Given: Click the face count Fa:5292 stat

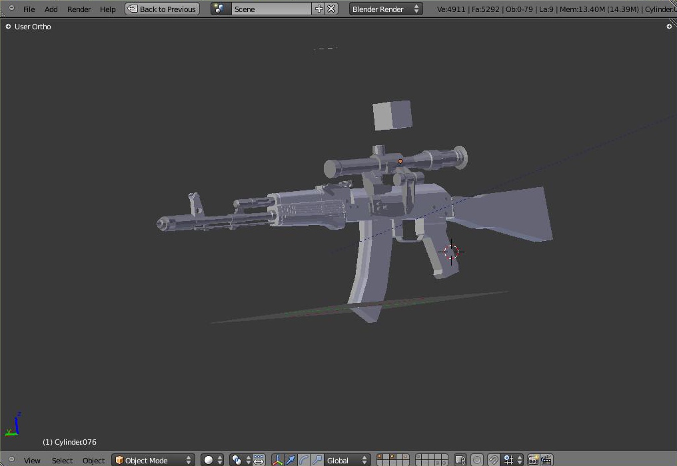Looking at the screenshot, I should [485, 9].
